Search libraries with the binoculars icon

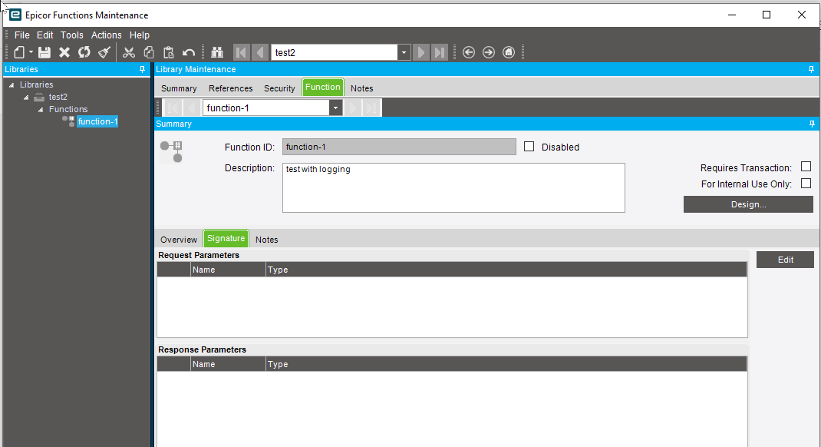(x=217, y=52)
